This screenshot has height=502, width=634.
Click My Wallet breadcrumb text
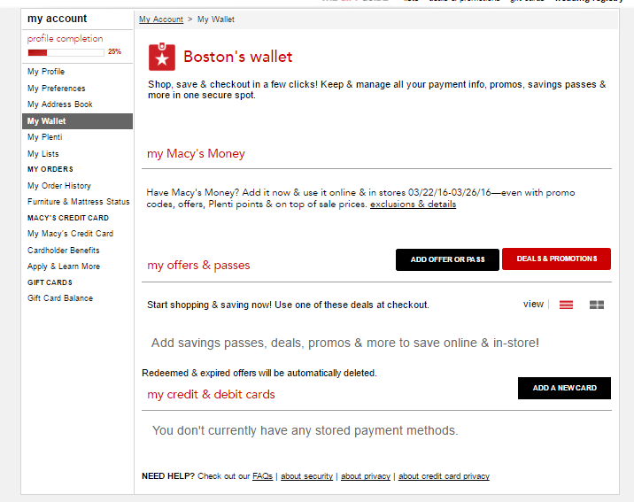(x=216, y=19)
